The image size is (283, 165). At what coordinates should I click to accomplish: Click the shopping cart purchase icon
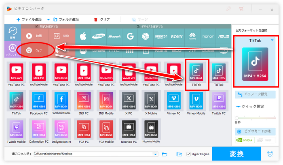241,9
